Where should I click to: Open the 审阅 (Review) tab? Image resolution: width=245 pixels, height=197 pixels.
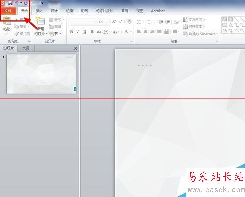pos(125,11)
